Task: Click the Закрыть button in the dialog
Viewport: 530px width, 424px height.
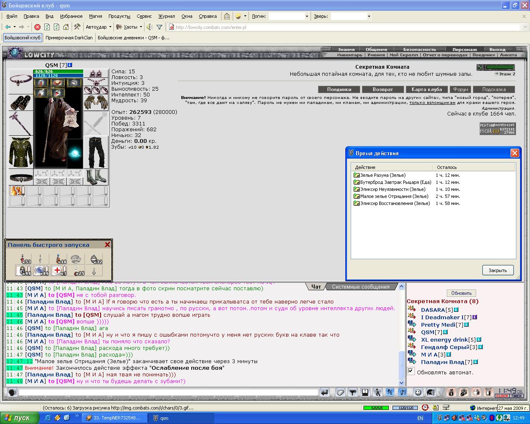Action: coord(498,270)
